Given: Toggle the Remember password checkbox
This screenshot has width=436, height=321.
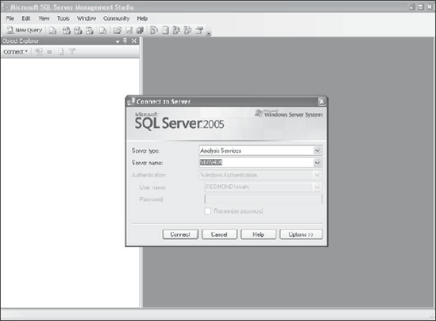Looking at the screenshot, I should coord(208,211).
